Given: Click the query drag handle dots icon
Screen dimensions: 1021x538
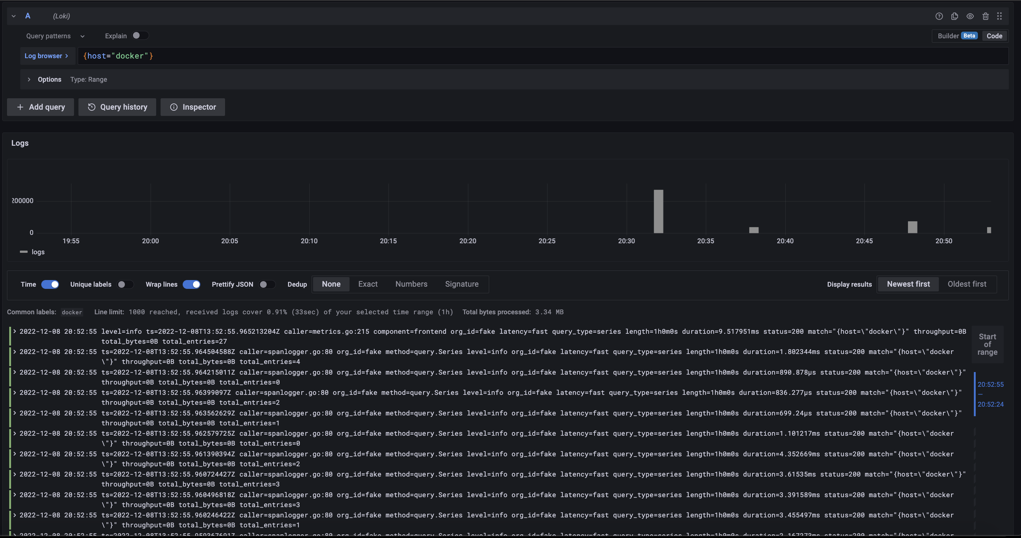Looking at the screenshot, I should tap(1000, 16).
